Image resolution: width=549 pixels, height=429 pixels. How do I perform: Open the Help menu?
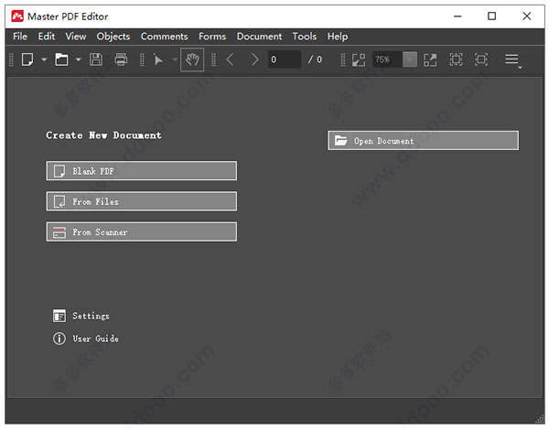pyautogui.click(x=338, y=37)
